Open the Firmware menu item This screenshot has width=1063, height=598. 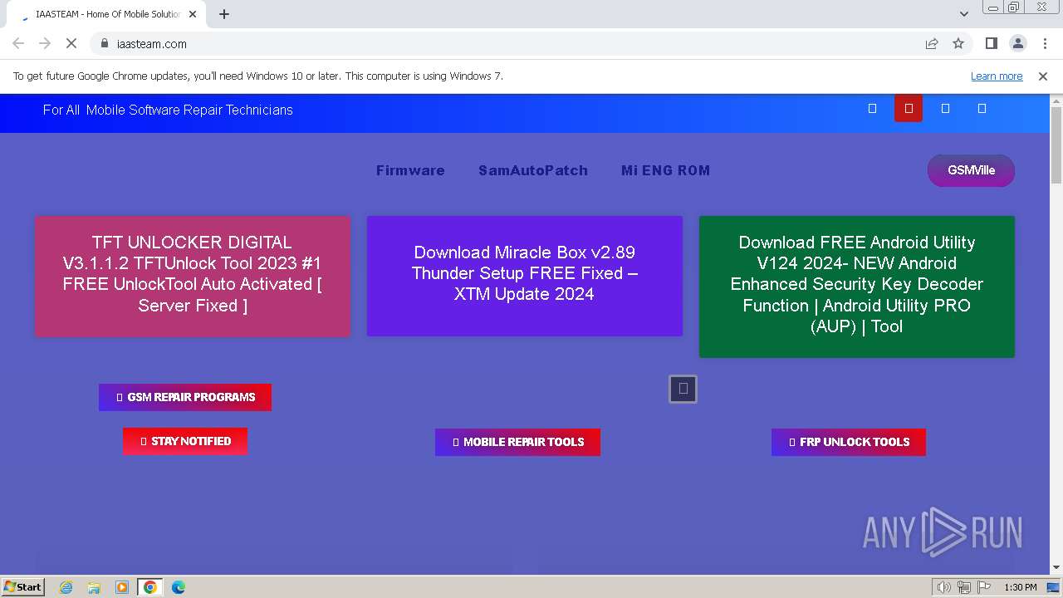point(410,170)
